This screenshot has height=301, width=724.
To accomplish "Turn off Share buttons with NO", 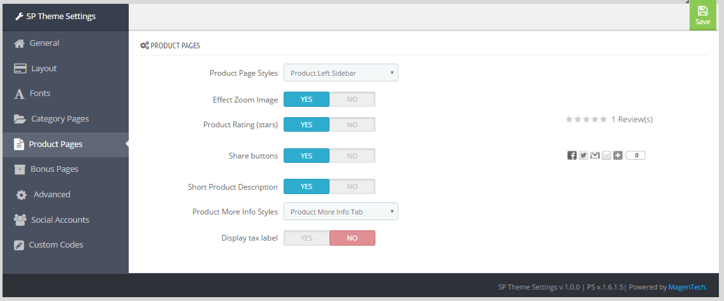I will [x=352, y=156].
